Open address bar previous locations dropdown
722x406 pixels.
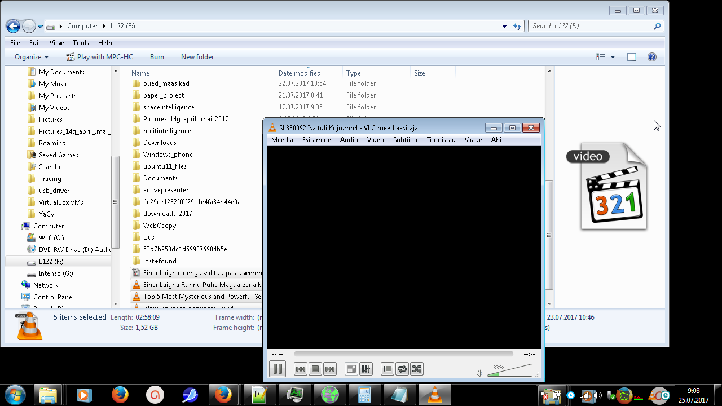pos(504,26)
